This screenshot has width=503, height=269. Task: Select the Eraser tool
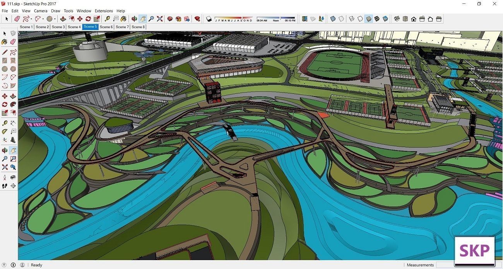13,42
